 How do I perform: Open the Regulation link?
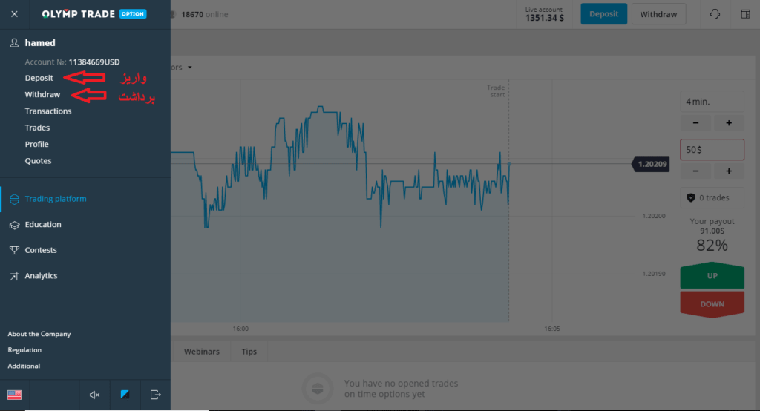[24, 350]
